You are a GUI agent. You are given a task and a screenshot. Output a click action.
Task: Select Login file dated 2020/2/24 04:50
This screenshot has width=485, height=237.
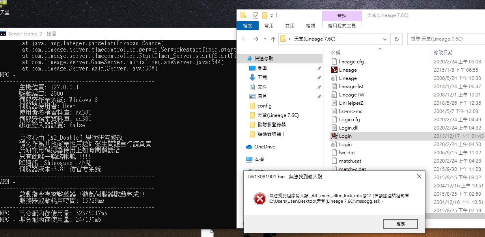click(345, 144)
